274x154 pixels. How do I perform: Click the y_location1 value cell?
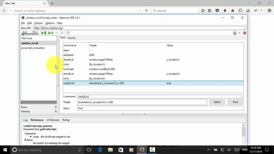click(x=173, y=60)
